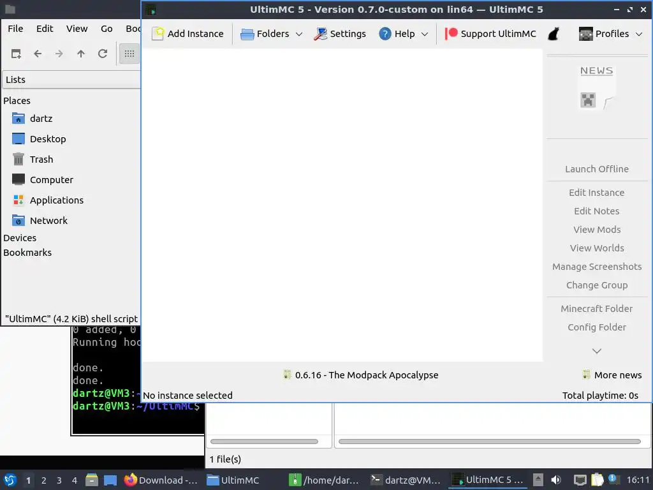
Task: Open the start menu bird icon
Action: click(10, 480)
